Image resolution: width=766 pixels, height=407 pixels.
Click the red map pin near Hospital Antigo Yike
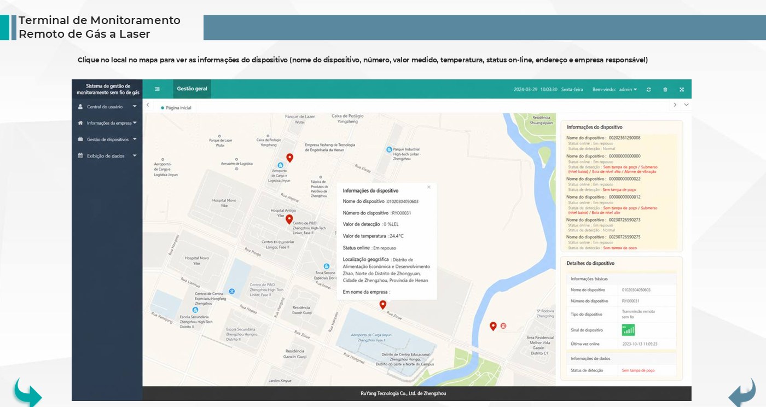289,219
